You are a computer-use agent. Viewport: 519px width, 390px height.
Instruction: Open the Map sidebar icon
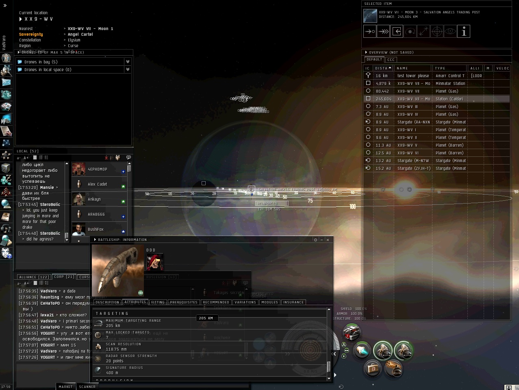pos(6,143)
